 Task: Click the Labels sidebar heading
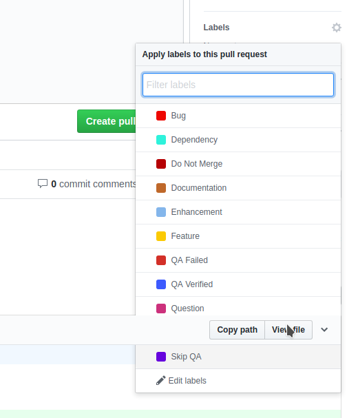(216, 28)
